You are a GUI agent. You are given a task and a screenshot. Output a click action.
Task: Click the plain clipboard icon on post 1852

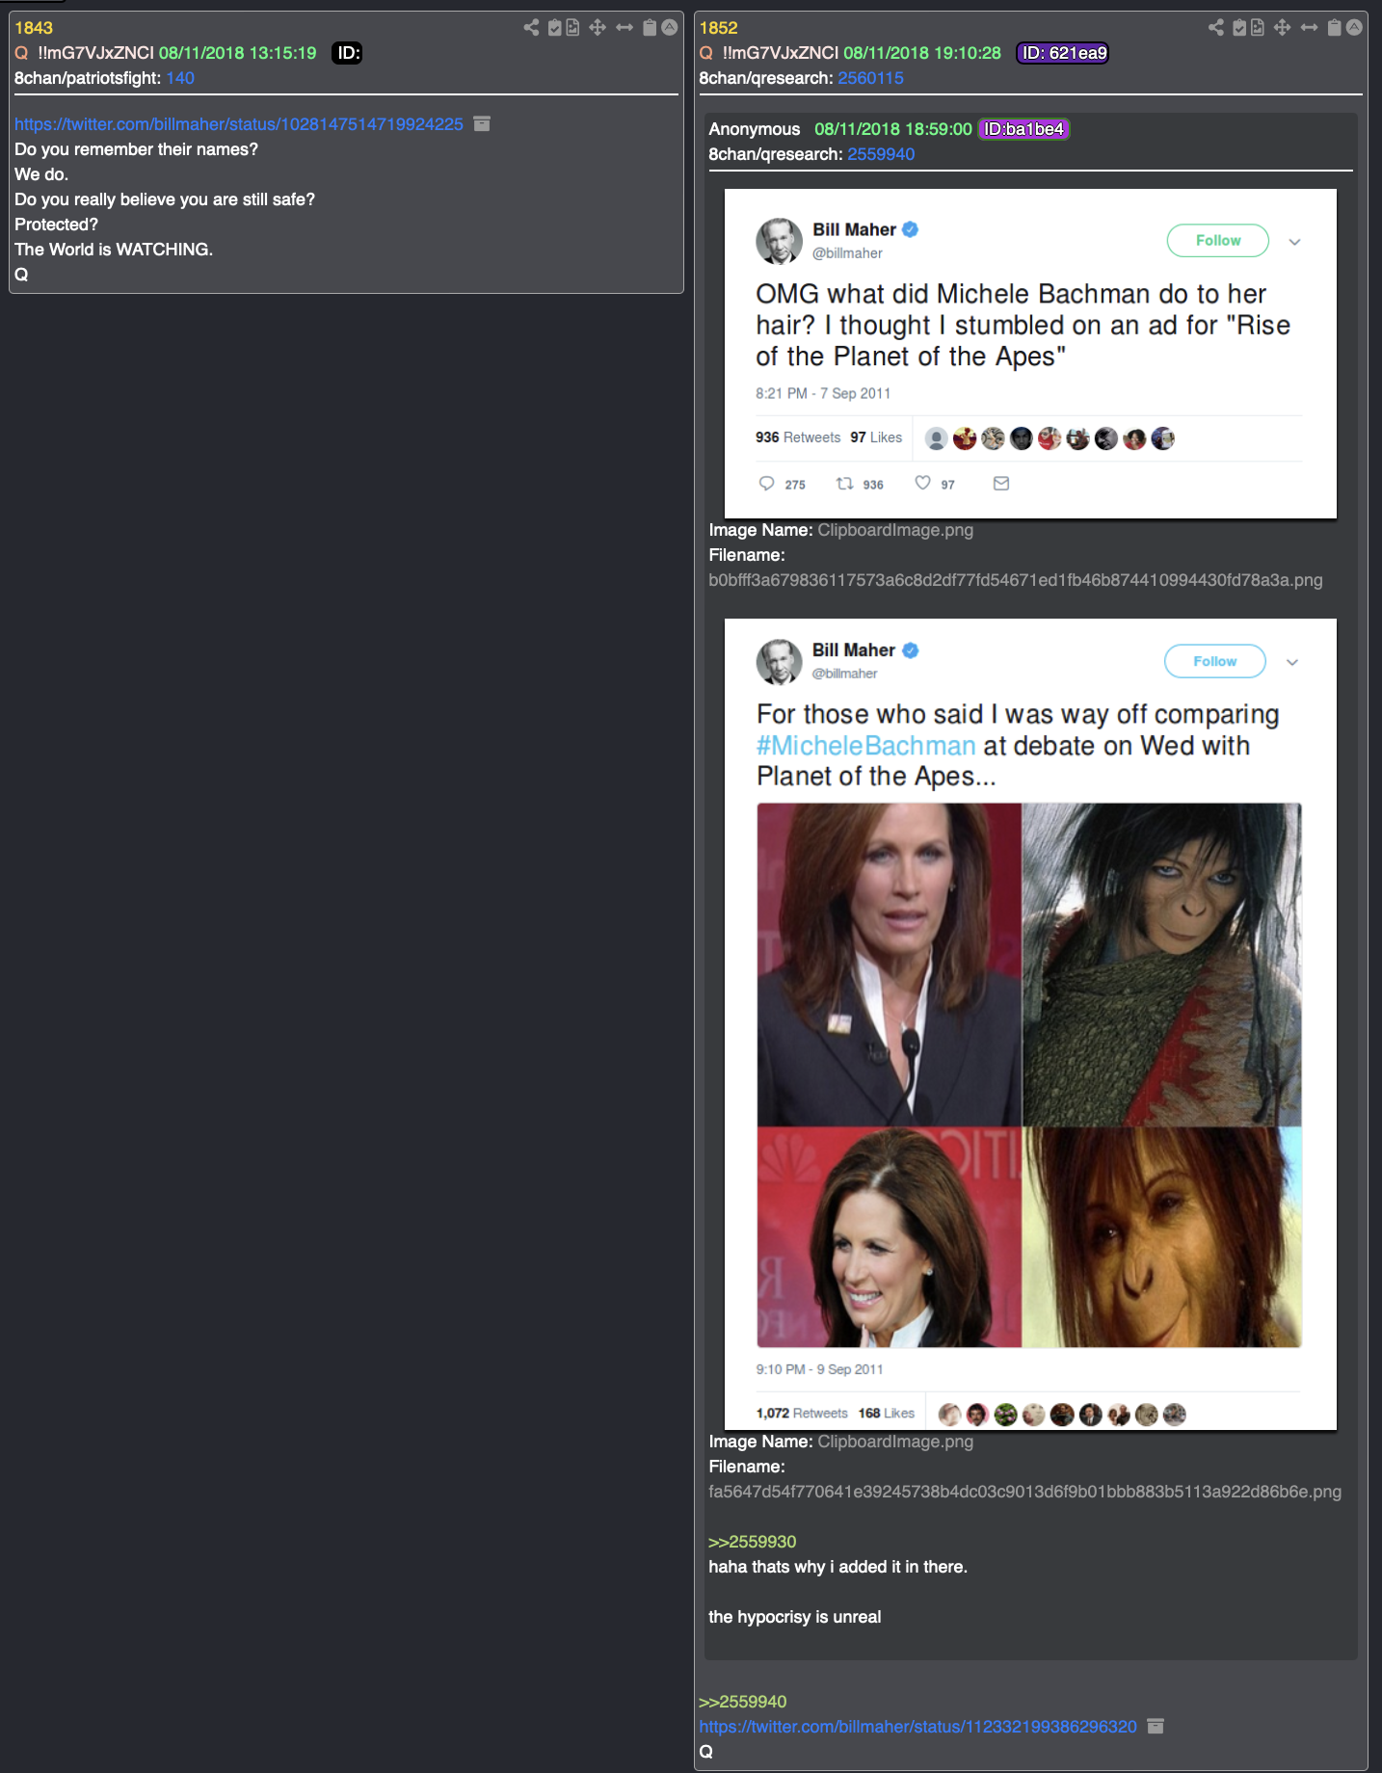(1334, 27)
